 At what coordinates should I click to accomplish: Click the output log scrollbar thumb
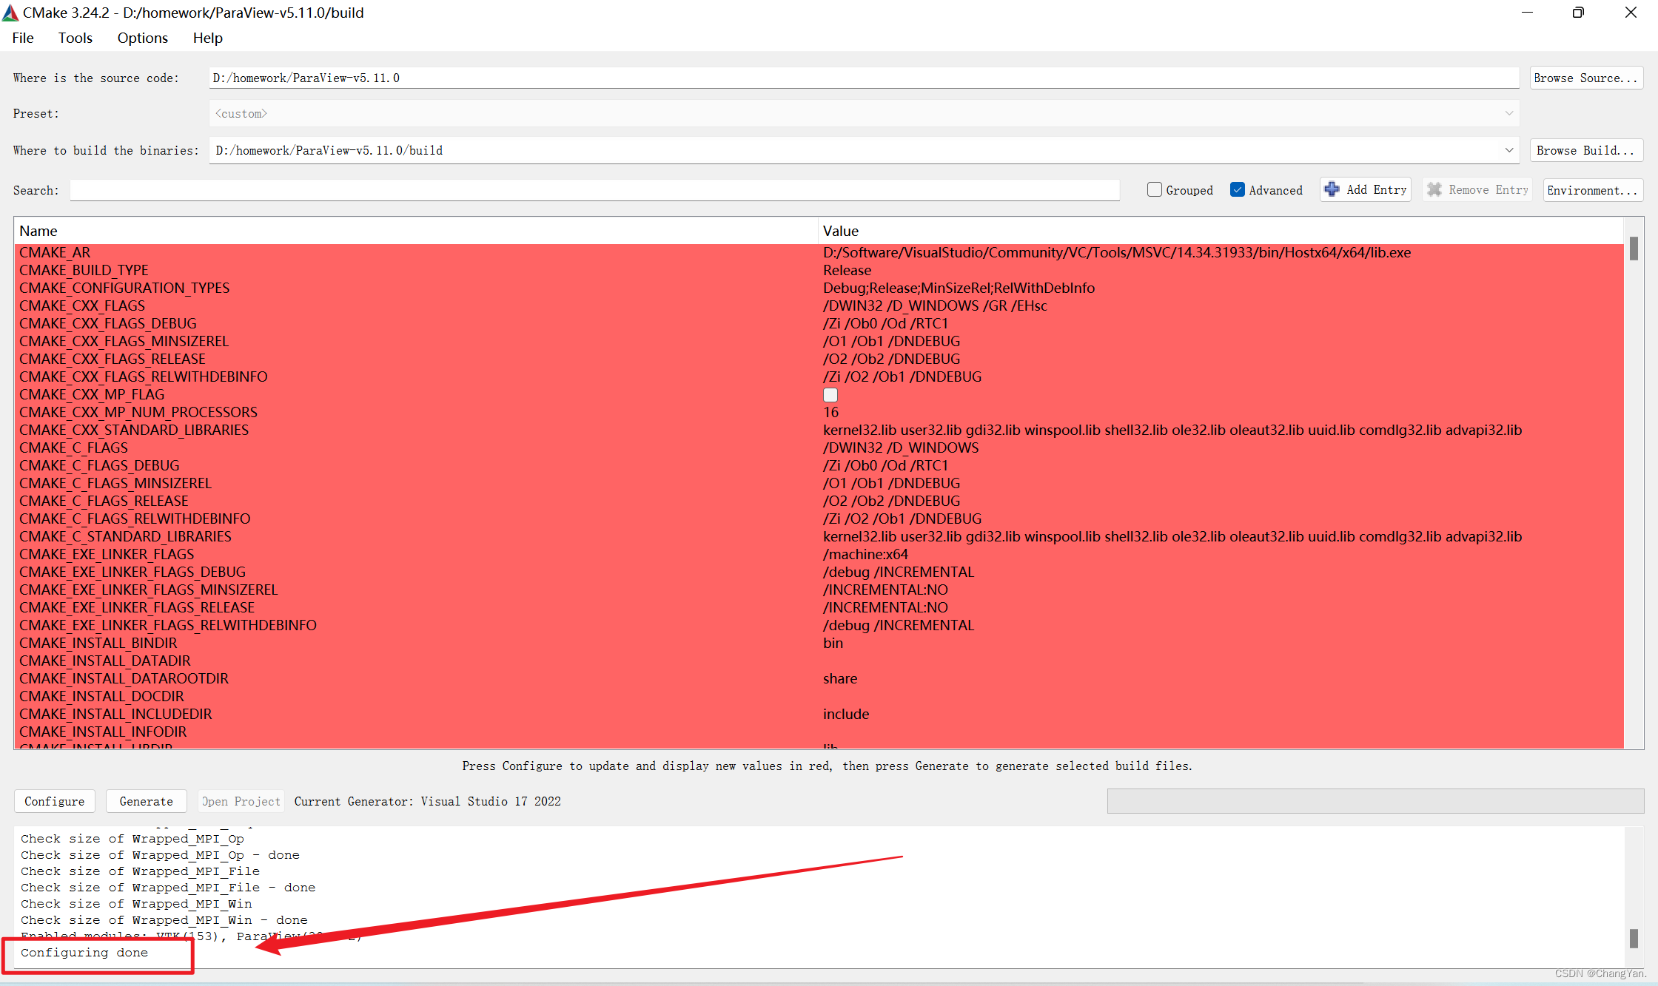tap(1634, 938)
